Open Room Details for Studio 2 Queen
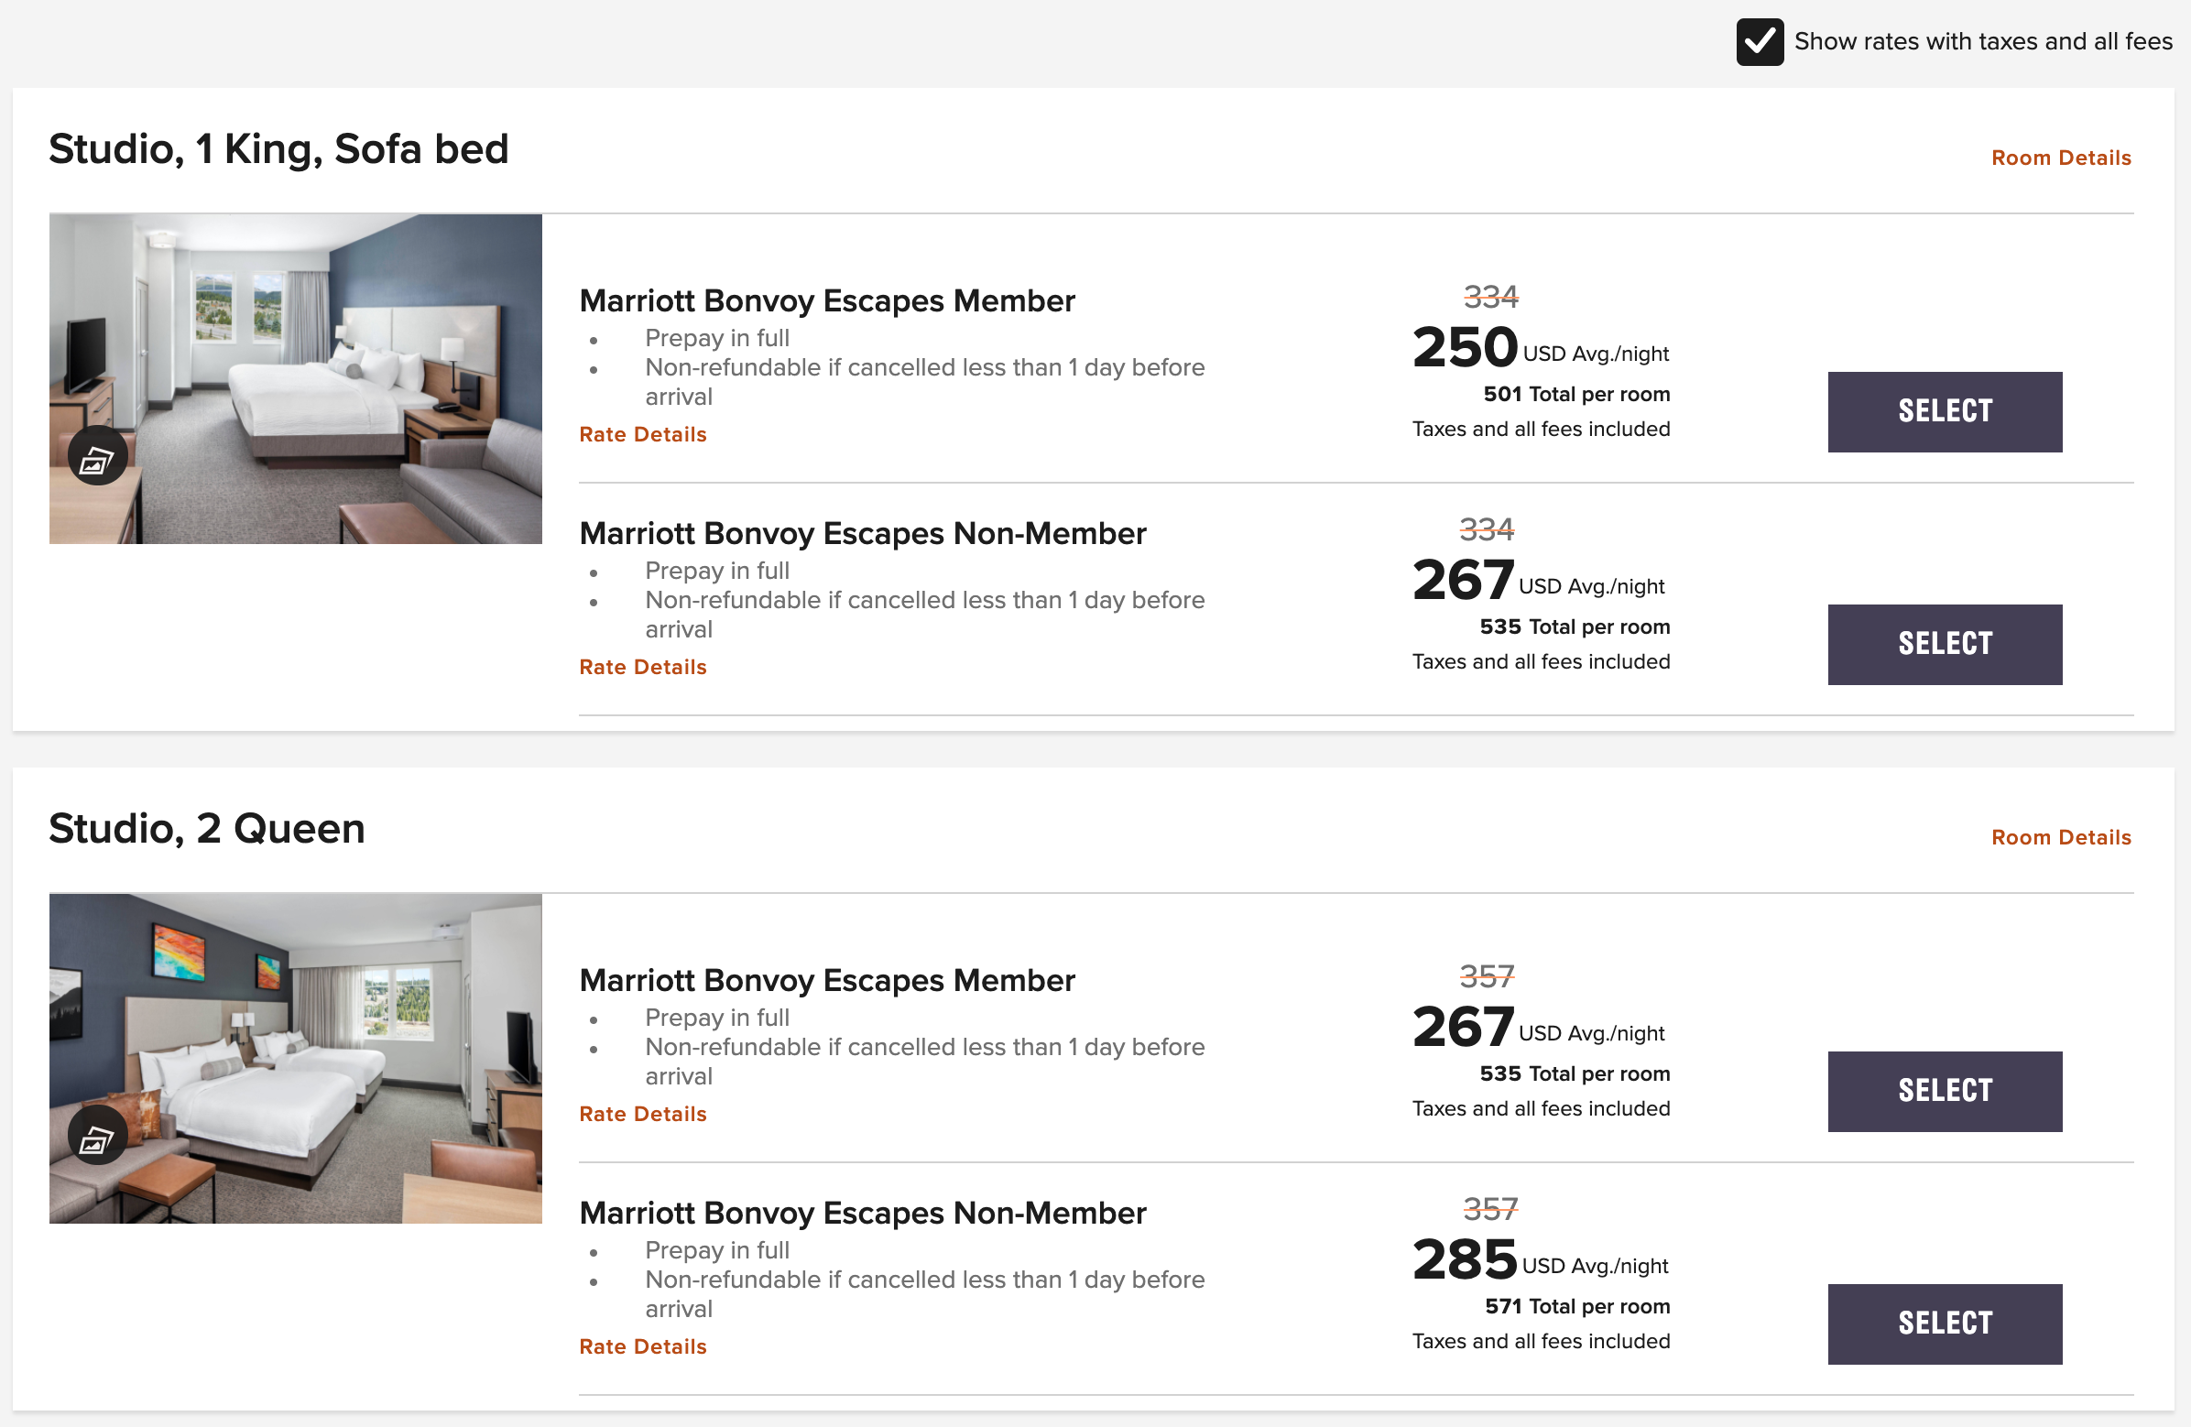This screenshot has height=1427, width=2191. (x=2060, y=838)
